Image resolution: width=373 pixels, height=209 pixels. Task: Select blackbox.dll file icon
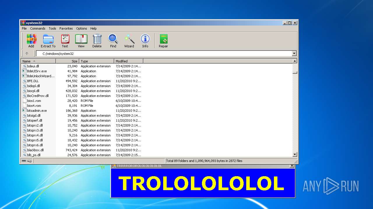[x=24, y=150]
